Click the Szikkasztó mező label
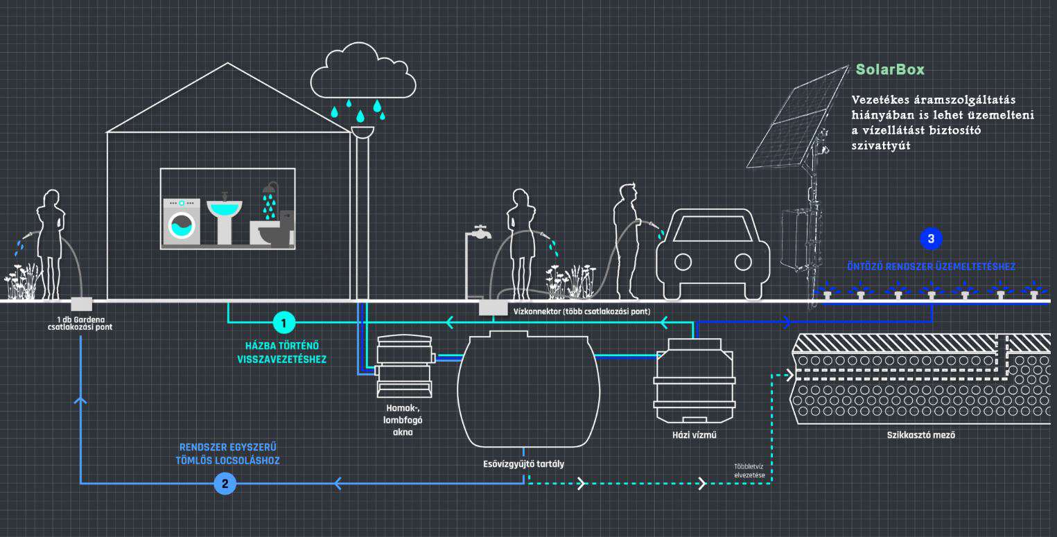 [x=921, y=435]
